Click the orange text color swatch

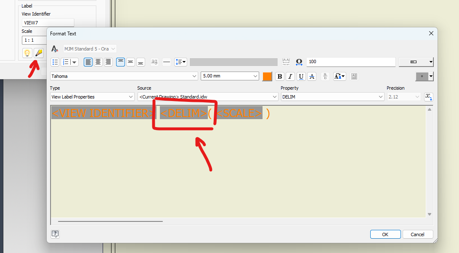point(267,76)
